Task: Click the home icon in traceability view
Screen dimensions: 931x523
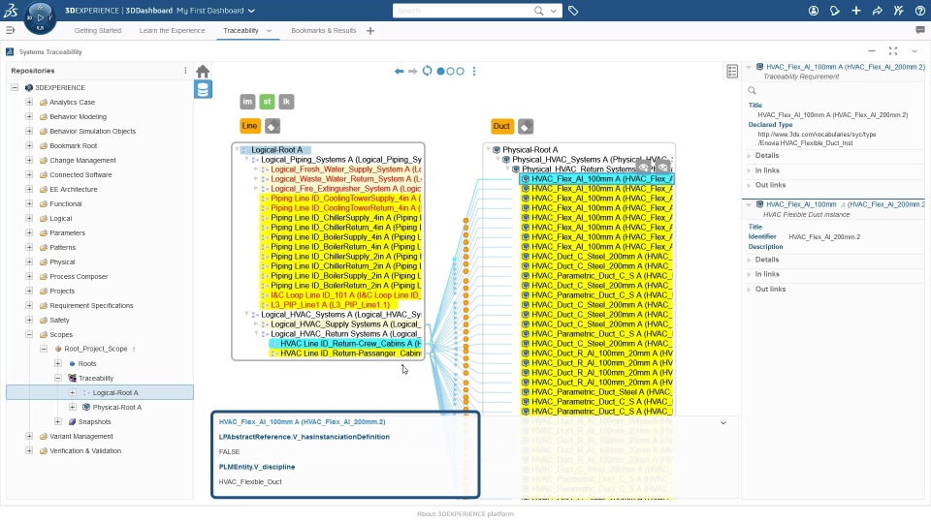Action: pos(203,72)
